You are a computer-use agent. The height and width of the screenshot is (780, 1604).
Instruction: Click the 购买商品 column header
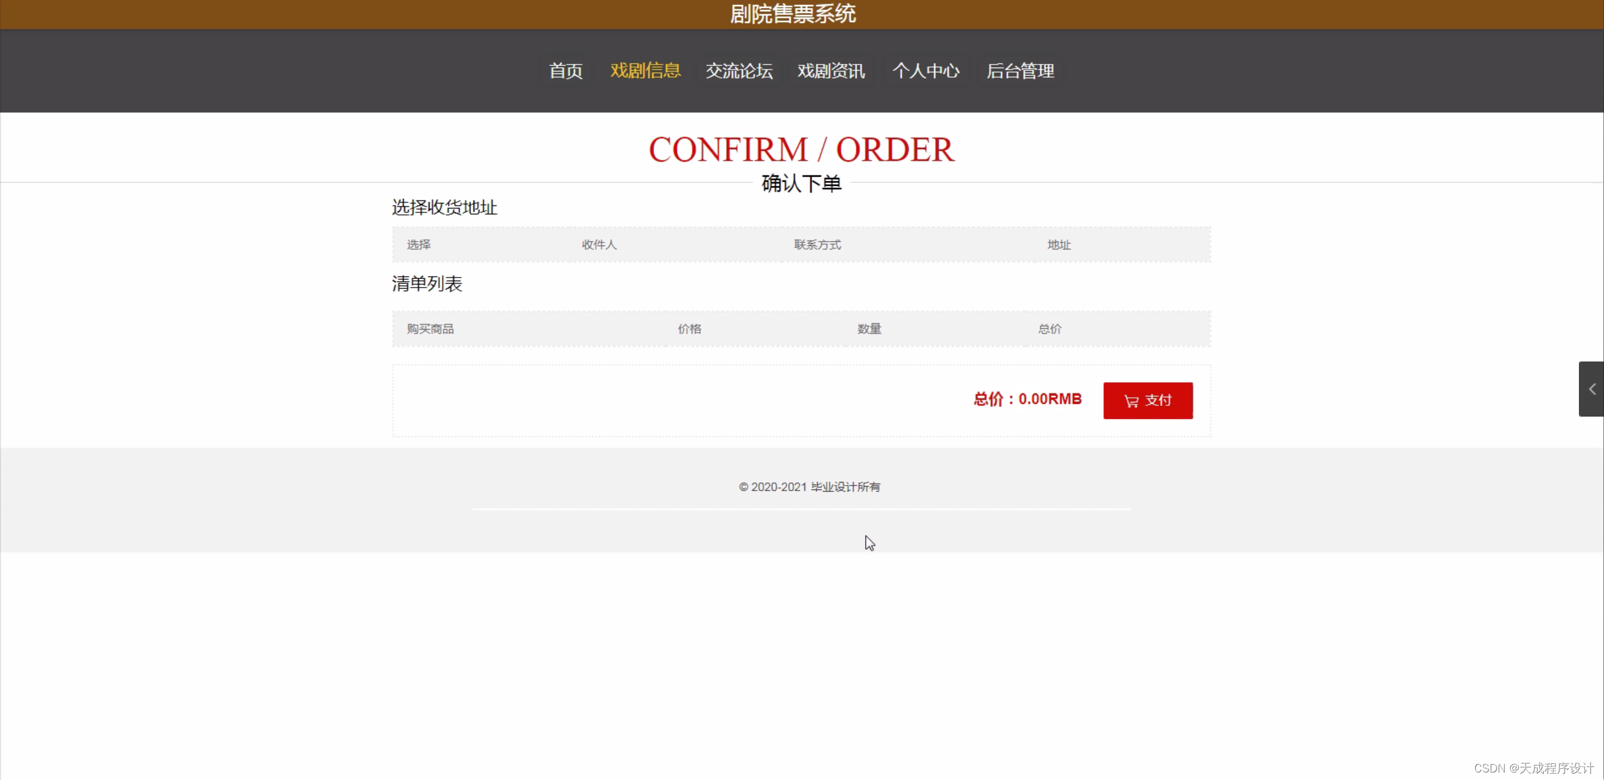pyautogui.click(x=430, y=329)
